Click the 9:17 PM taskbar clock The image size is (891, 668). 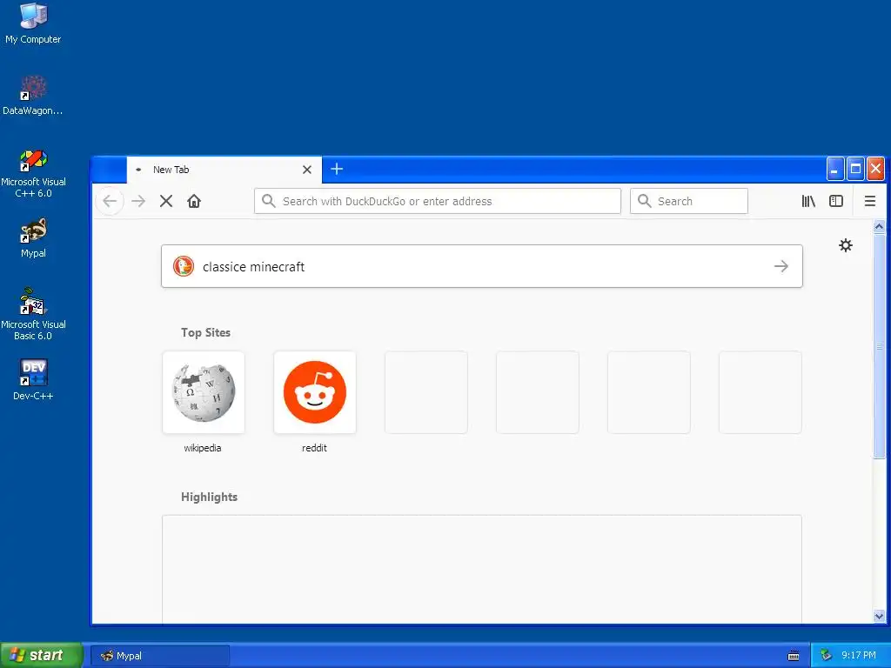pos(859,656)
